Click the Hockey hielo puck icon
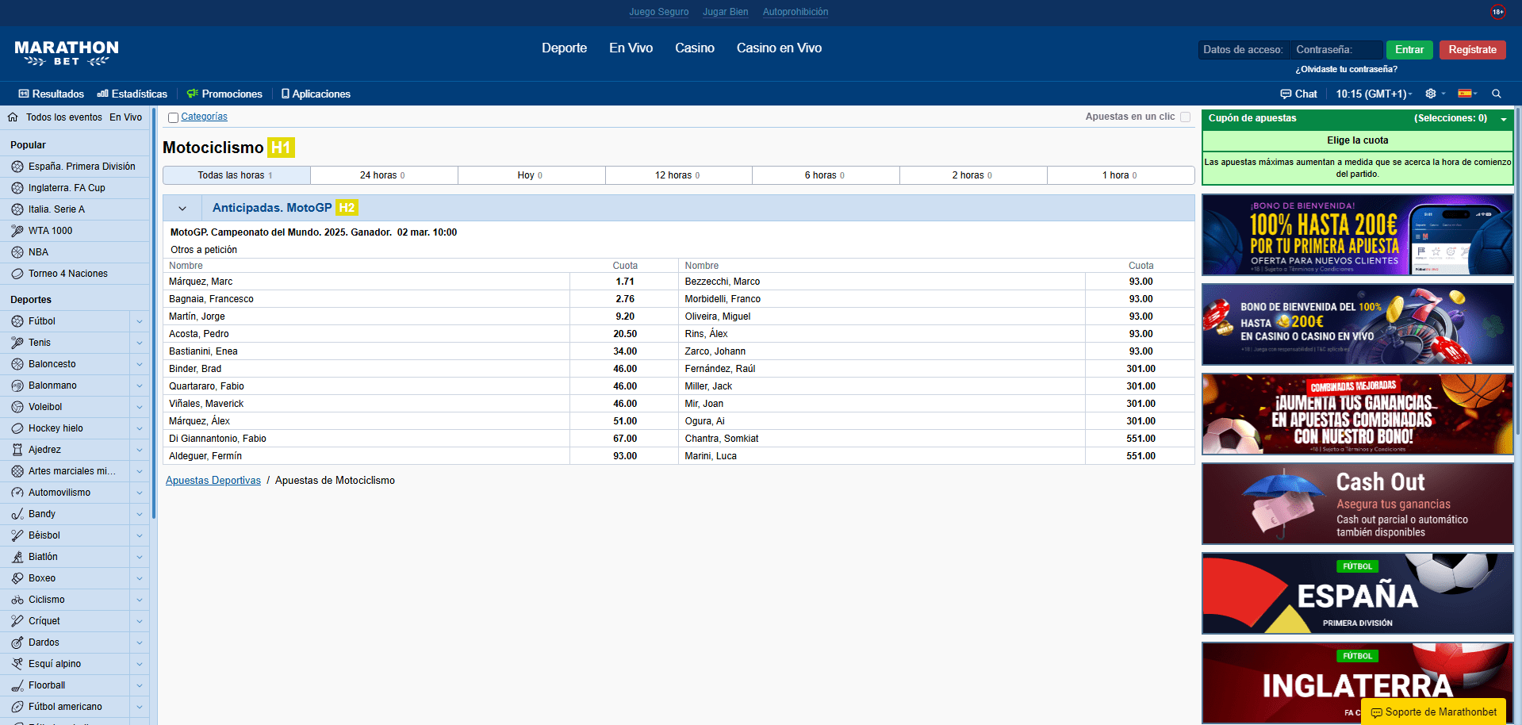This screenshot has width=1522, height=725. (x=17, y=428)
